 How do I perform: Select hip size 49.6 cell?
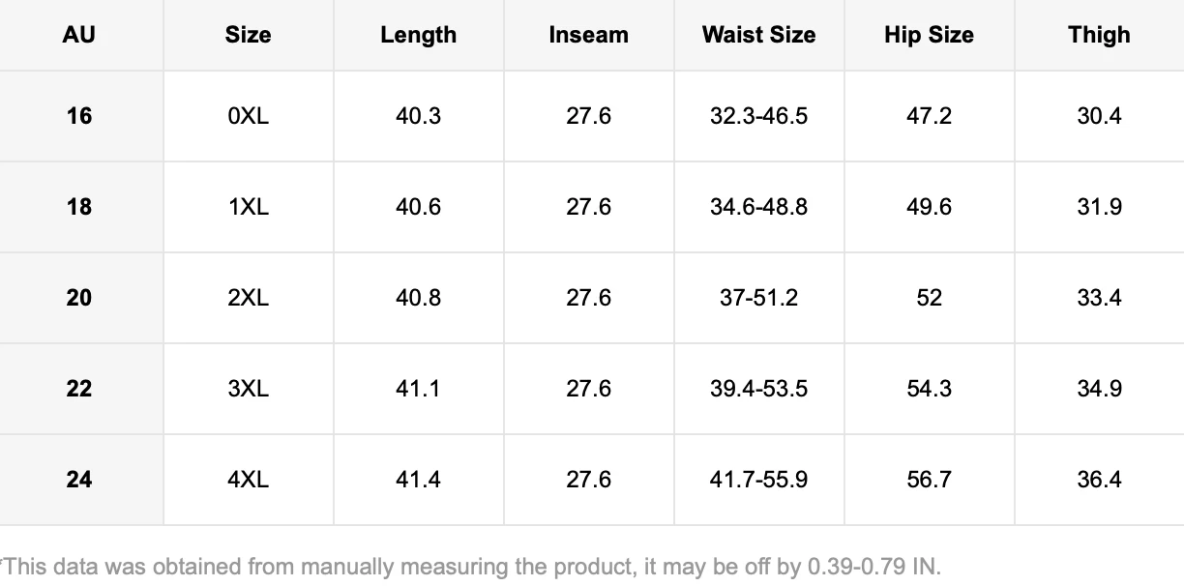[930, 207]
